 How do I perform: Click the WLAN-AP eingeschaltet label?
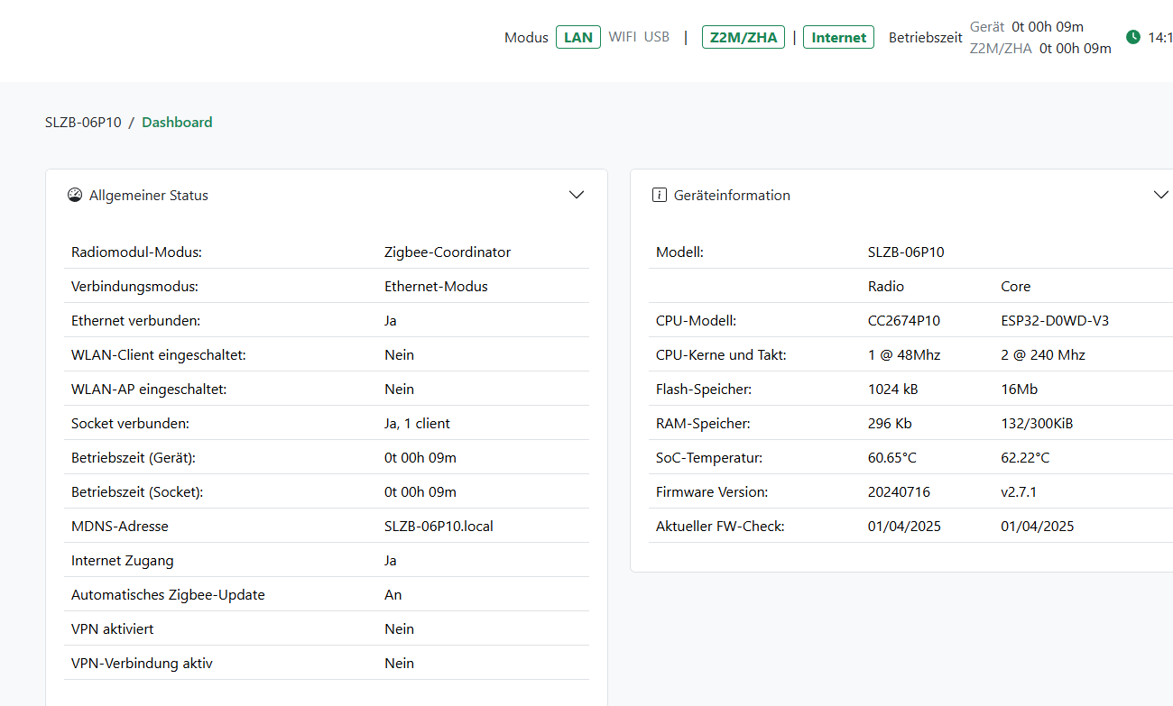coord(149,390)
